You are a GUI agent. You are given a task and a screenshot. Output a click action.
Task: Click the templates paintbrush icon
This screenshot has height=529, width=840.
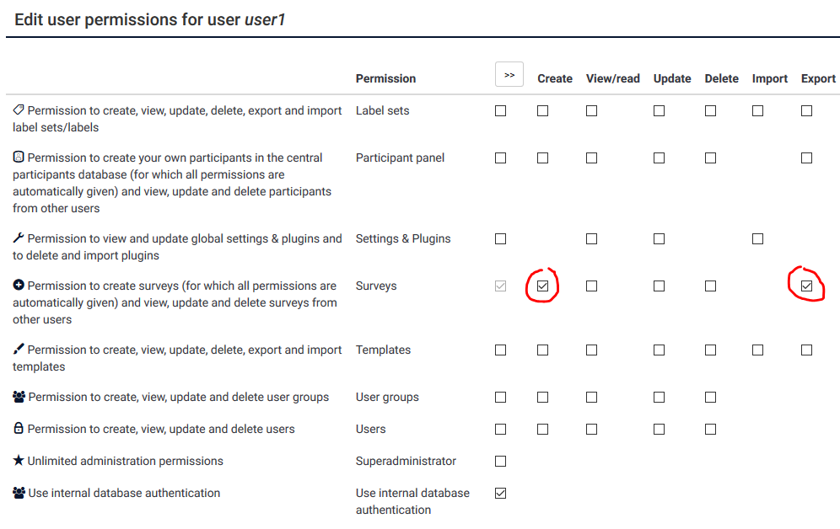tap(19, 350)
